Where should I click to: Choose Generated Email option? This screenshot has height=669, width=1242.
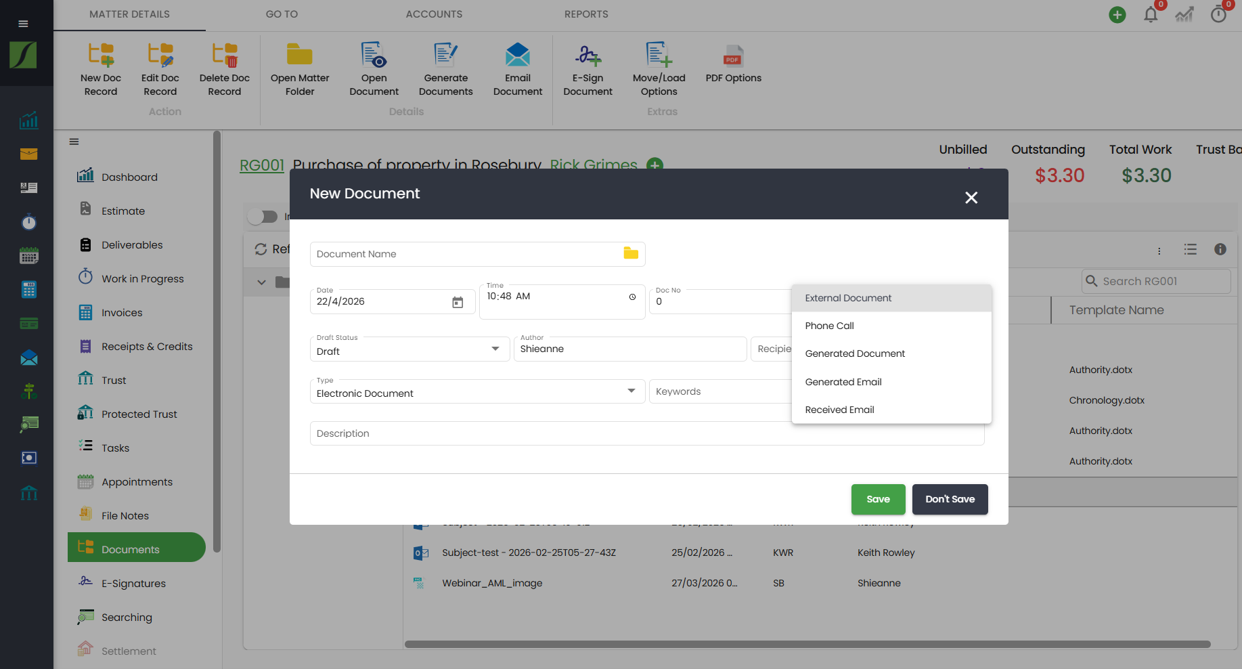891,382
